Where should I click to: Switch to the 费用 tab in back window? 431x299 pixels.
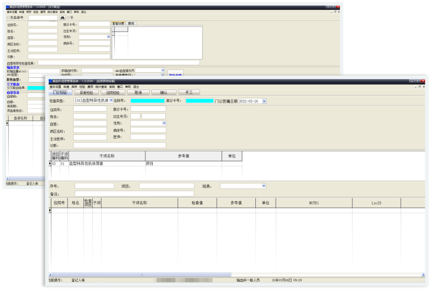(x=131, y=23)
